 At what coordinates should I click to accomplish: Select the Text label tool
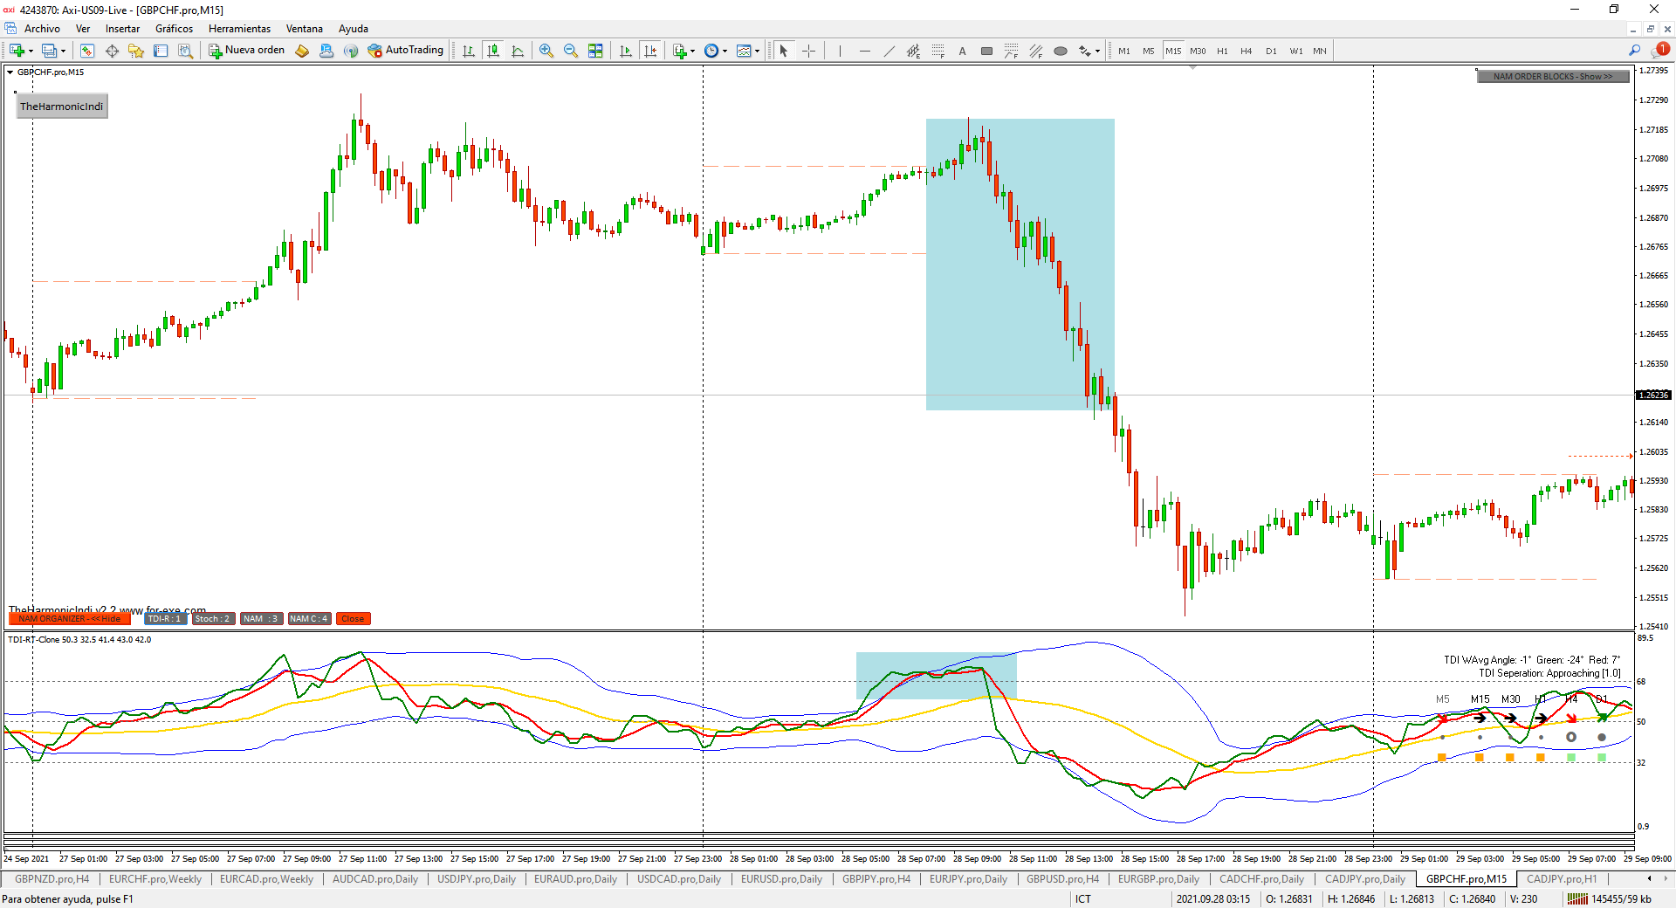coord(963,51)
